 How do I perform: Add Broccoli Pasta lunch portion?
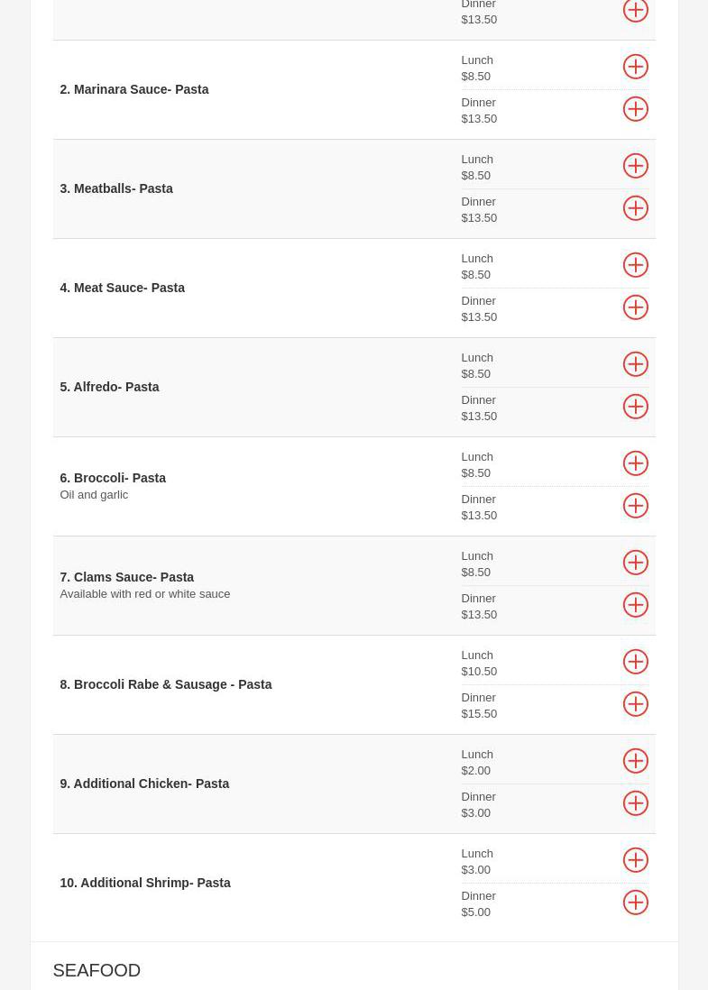635,463
